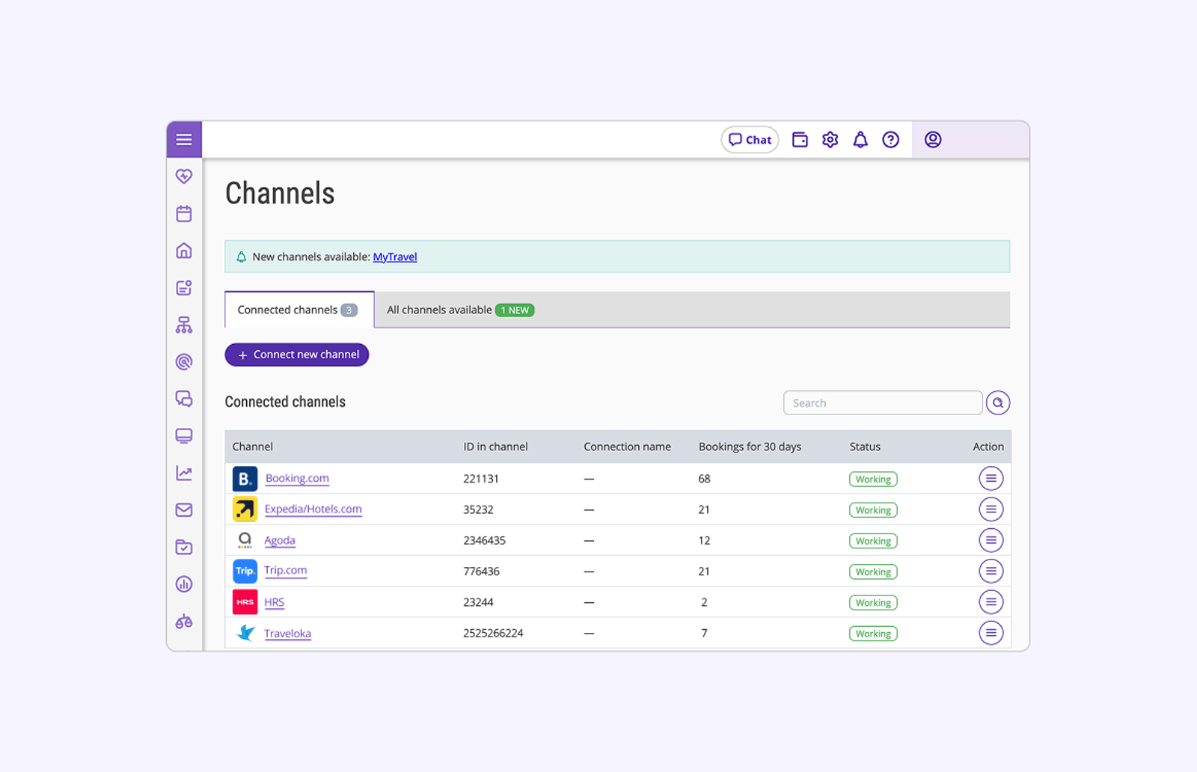Image resolution: width=1197 pixels, height=772 pixels.
Task: Click Working status badge for Booking.com
Action: 873,480
